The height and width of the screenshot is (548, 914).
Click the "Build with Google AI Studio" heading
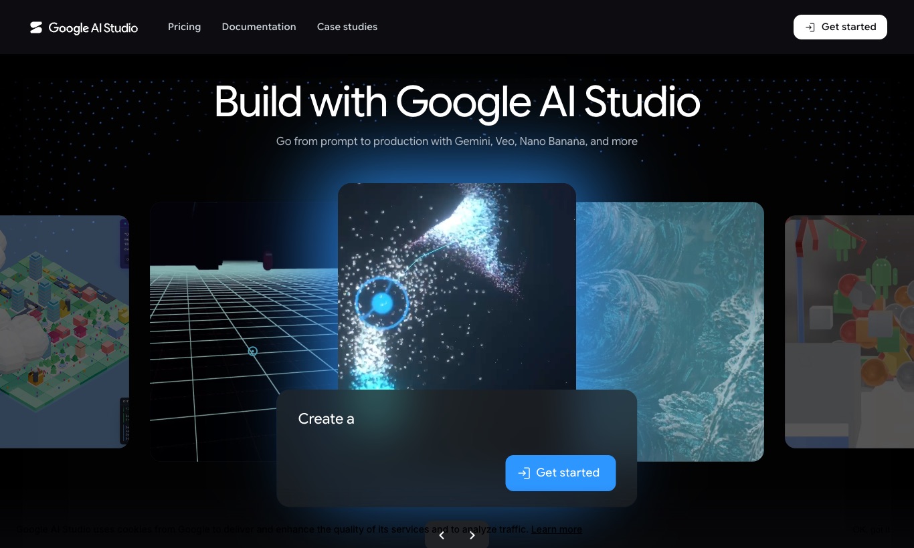pyautogui.click(x=457, y=102)
